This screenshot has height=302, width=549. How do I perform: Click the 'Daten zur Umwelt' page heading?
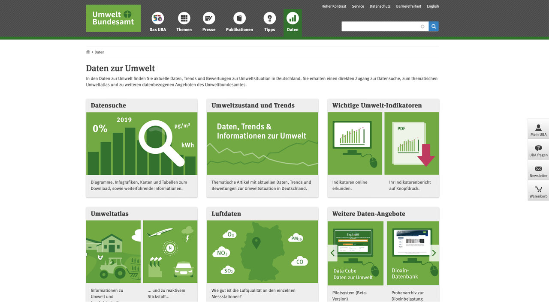pos(121,68)
